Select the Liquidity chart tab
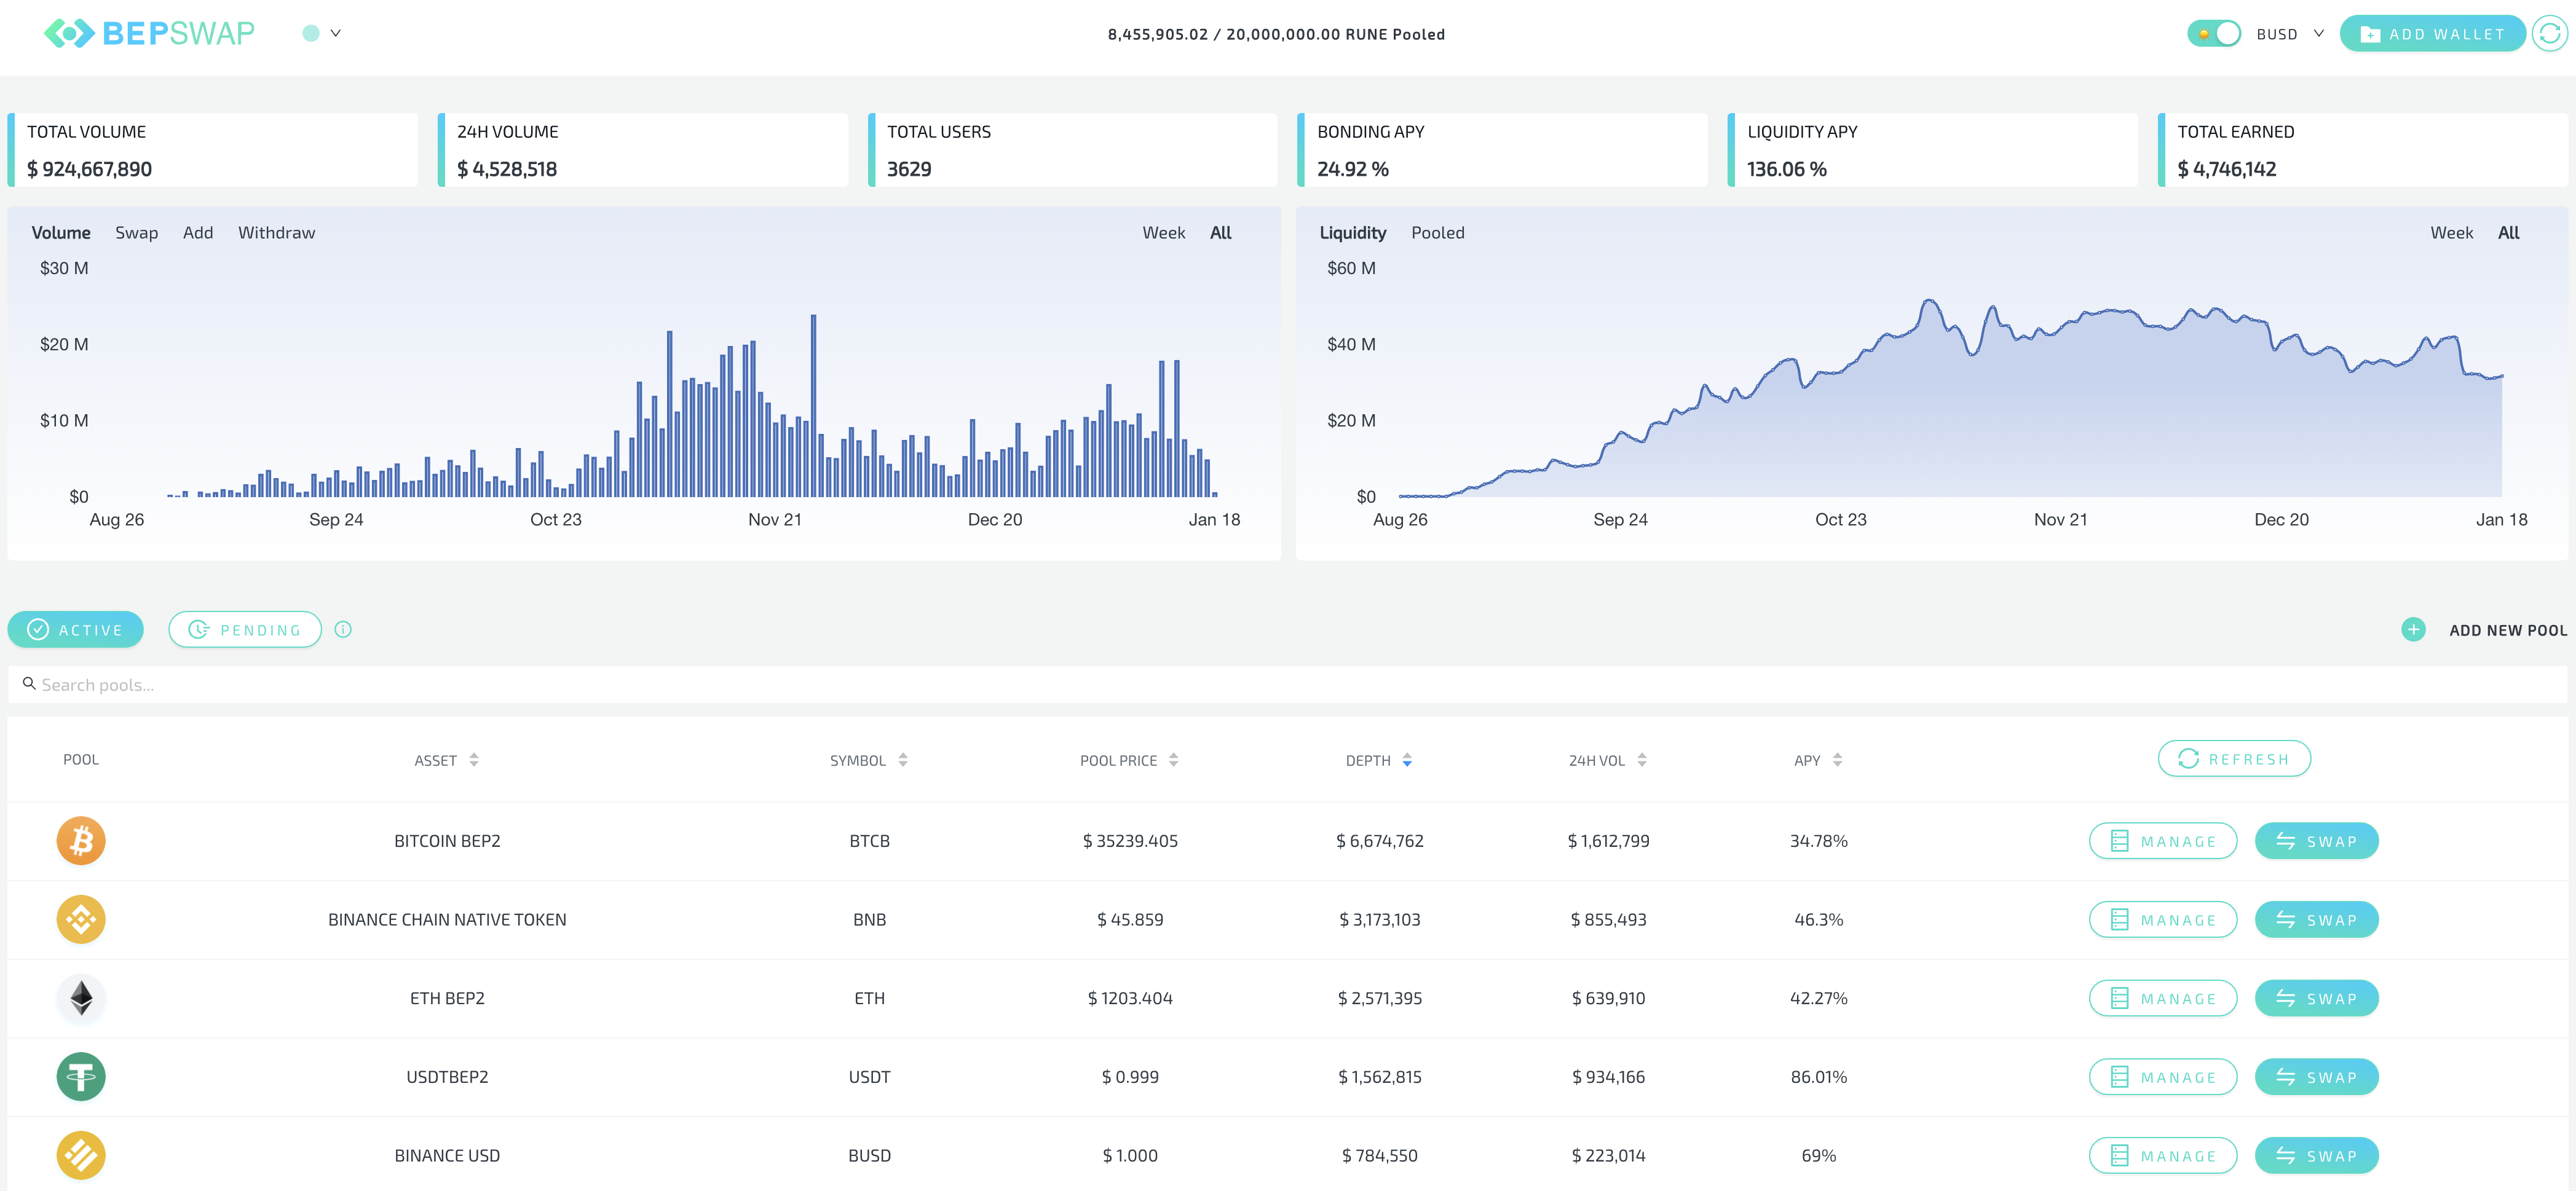2576x1191 pixels. pyautogui.click(x=1352, y=232)
